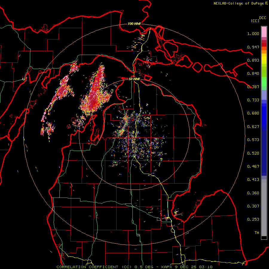Viewport: 269px width, 269px height.
Task: Click the 0.413 color scale value
Action: [x=253, y=180]
